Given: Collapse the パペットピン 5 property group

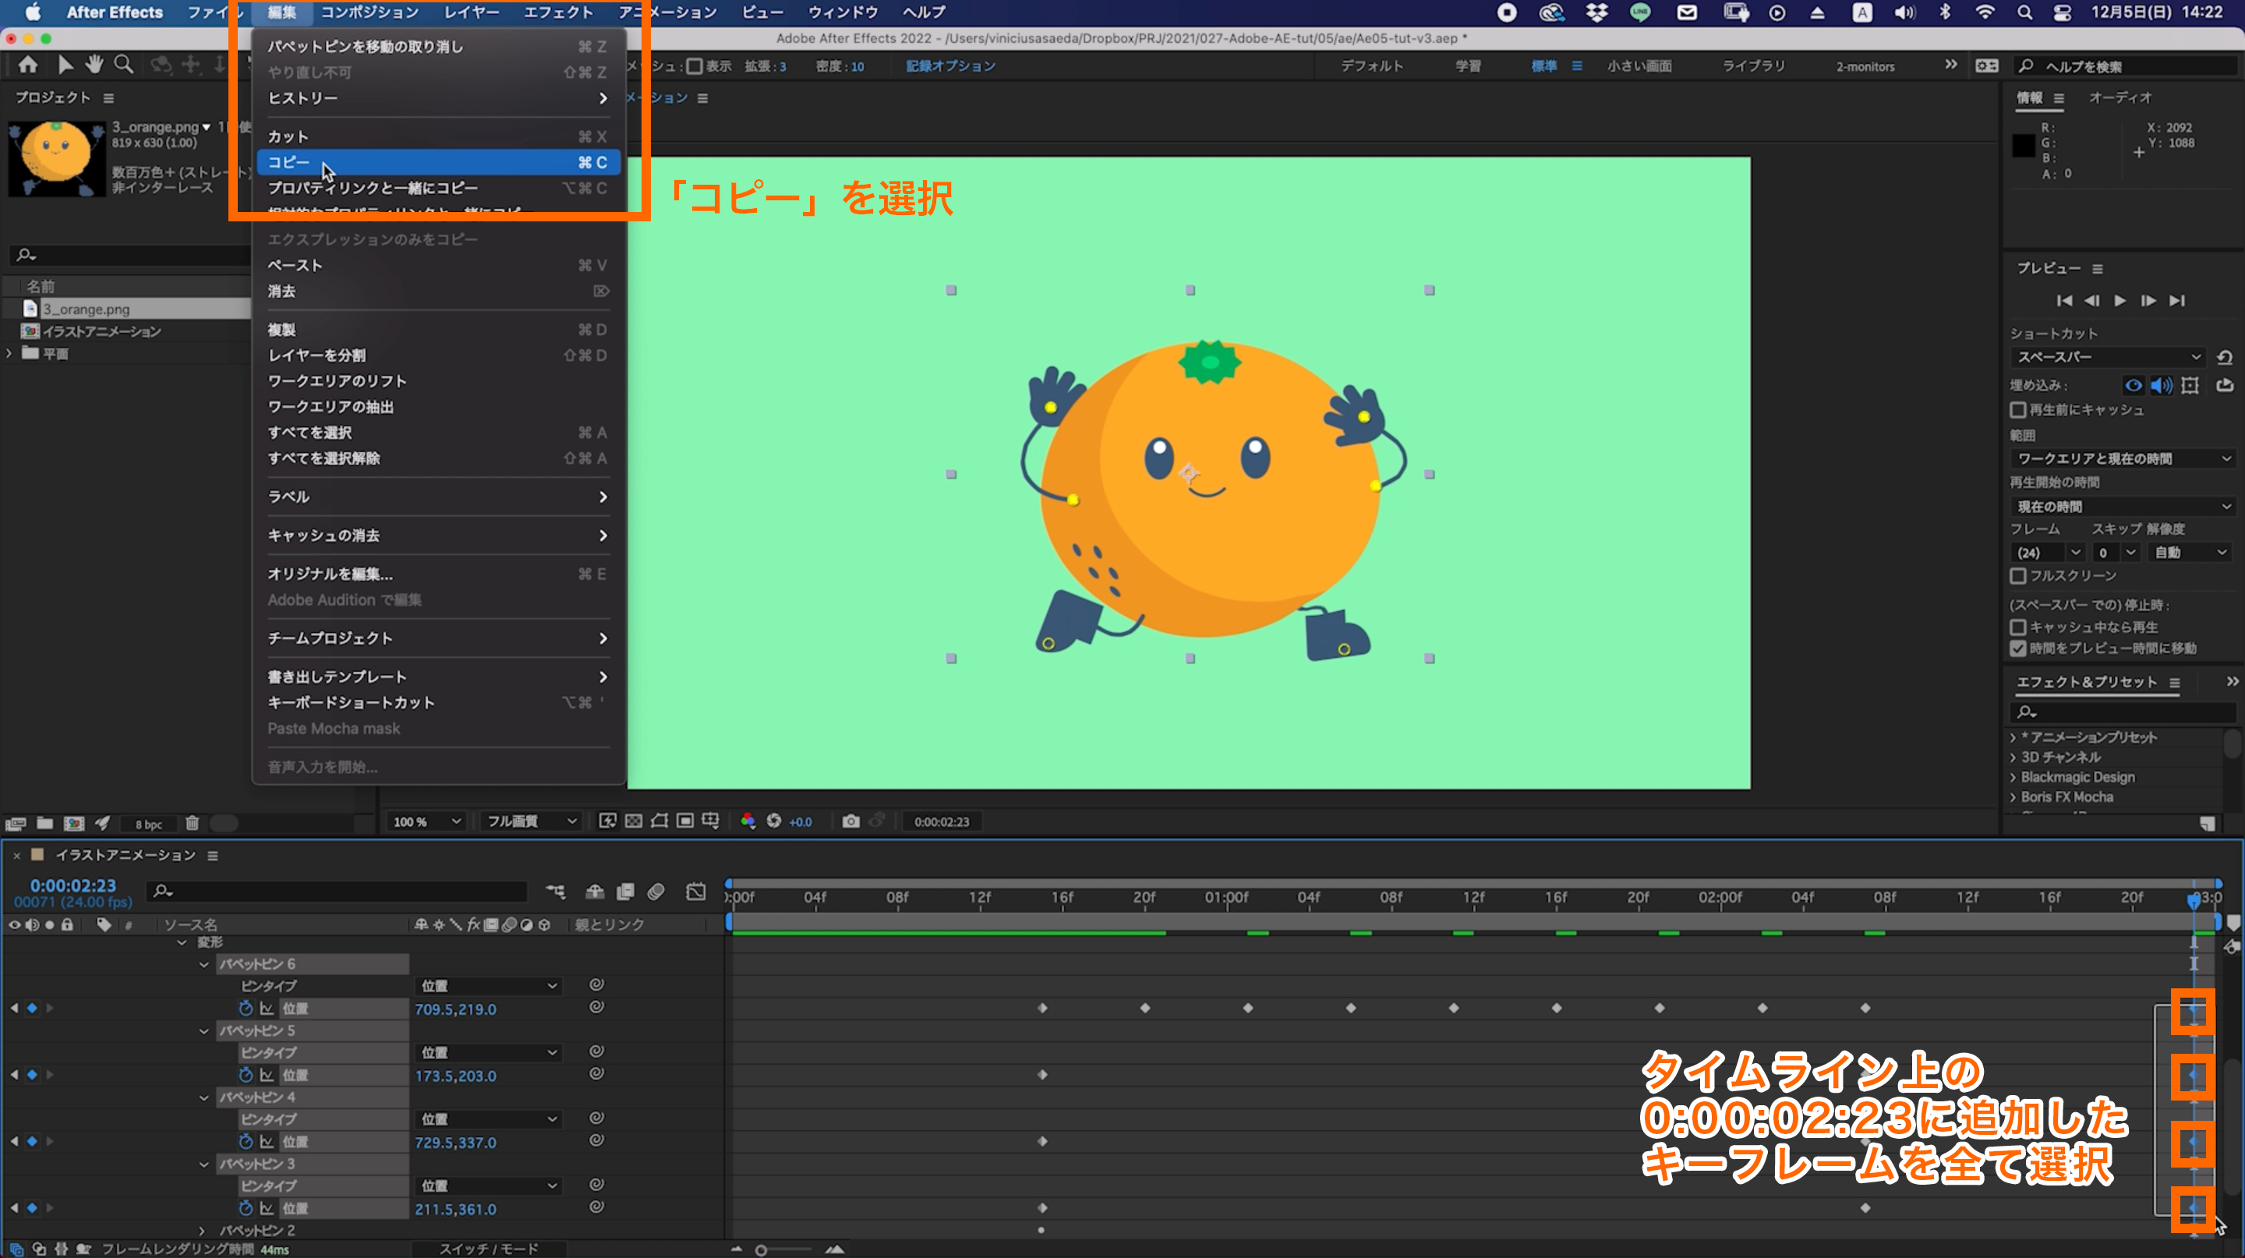Looking at the screenshot, I should (204, 1030).
